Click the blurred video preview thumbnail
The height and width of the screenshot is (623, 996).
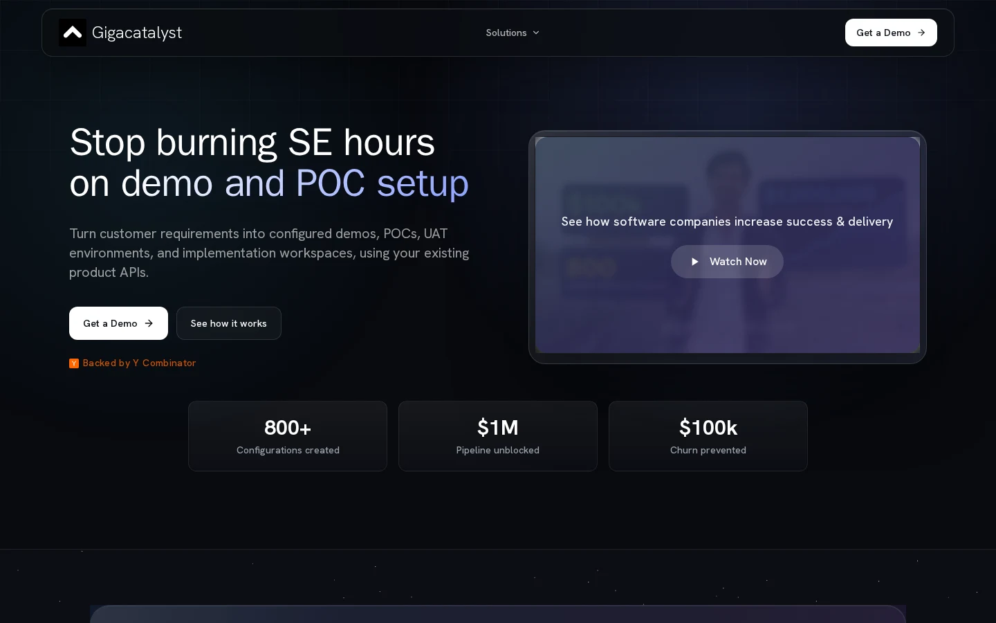[728, 245]
